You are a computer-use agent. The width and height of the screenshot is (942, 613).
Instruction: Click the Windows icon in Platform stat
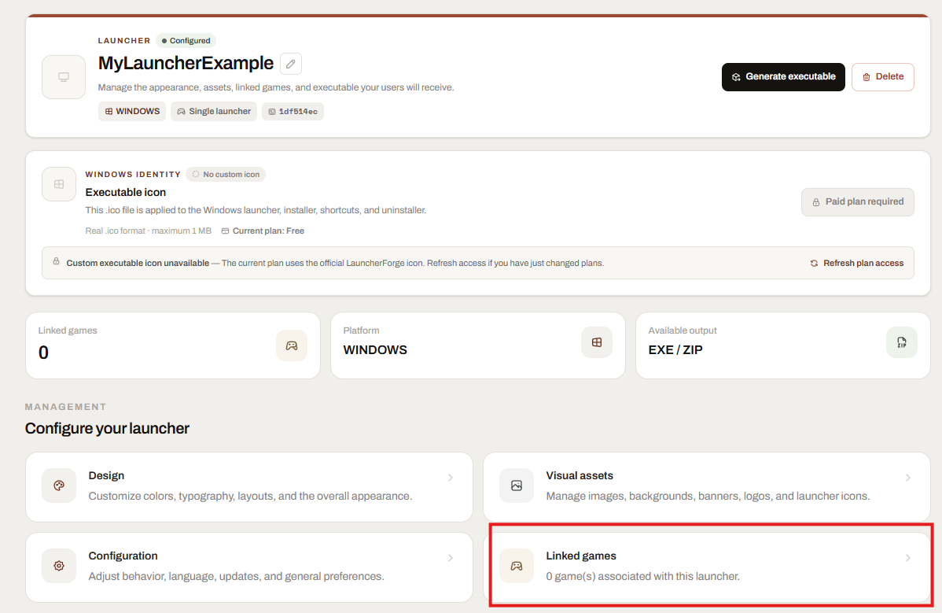[x=597, y=342]
